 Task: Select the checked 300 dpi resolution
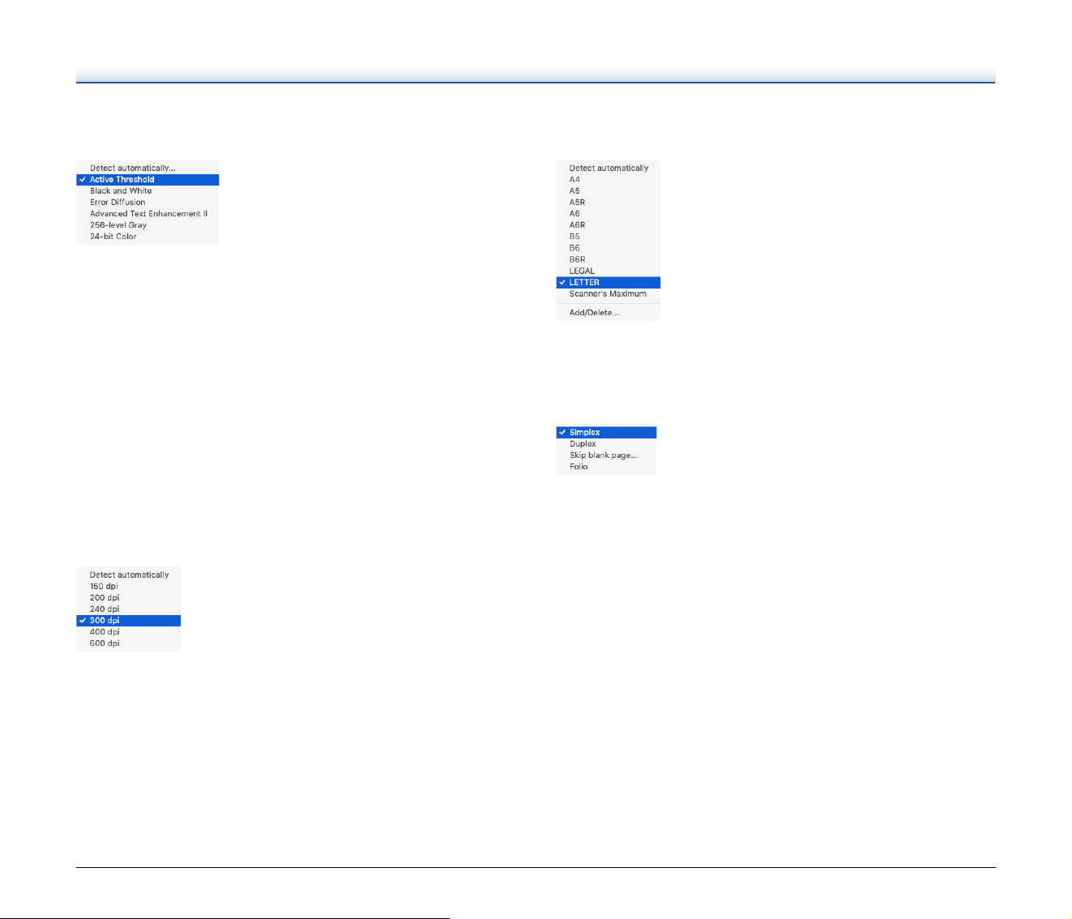tap(129, 621)
